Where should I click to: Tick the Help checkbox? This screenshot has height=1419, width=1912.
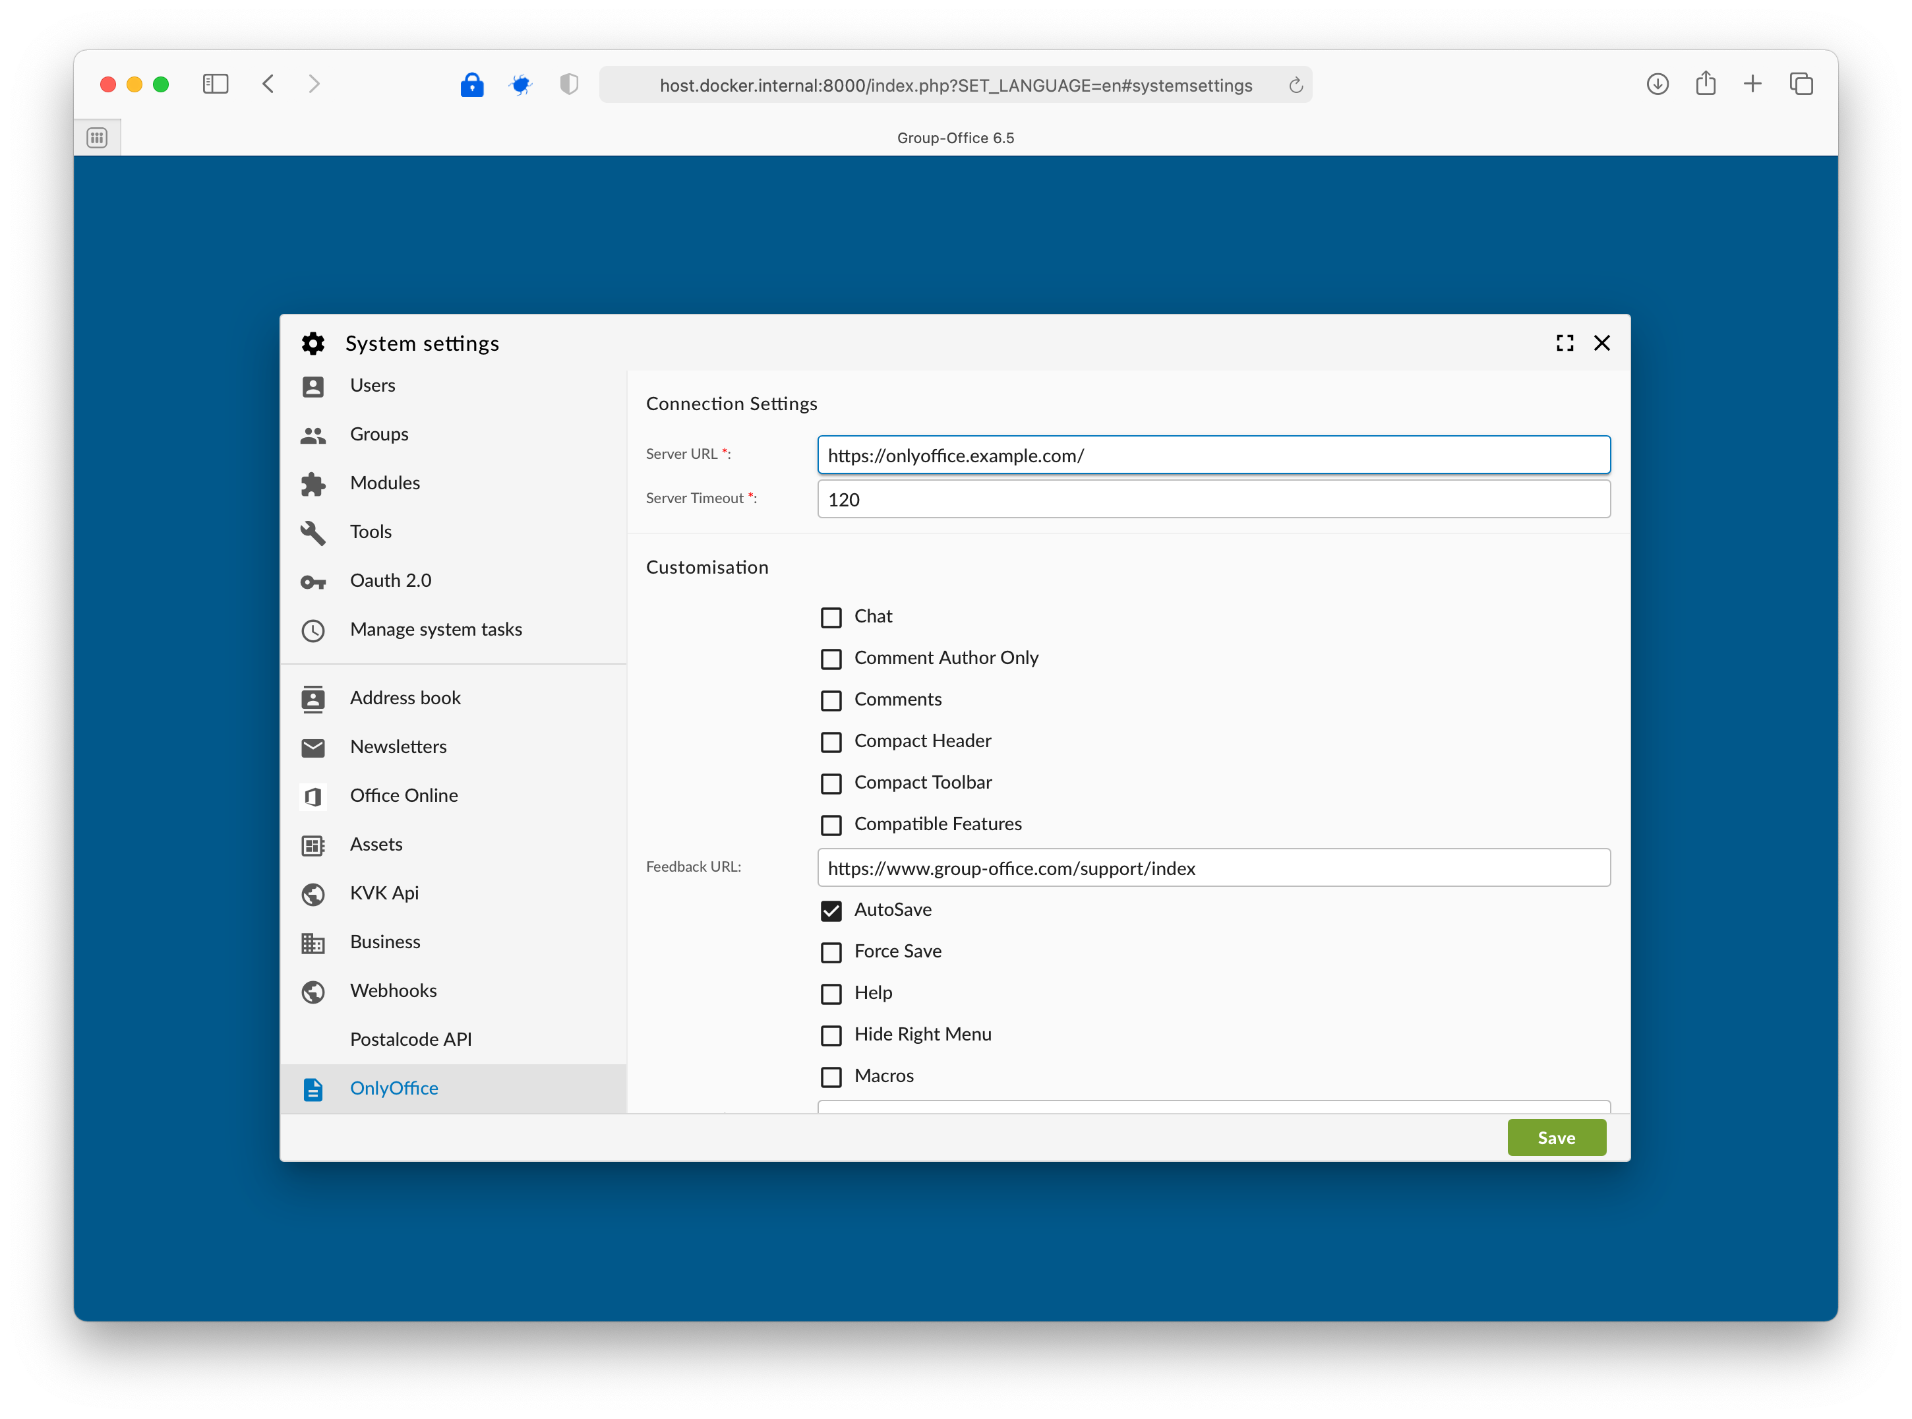click(831, 994)
